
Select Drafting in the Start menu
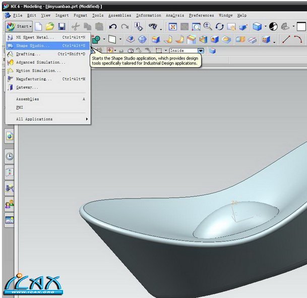[28, 54]
